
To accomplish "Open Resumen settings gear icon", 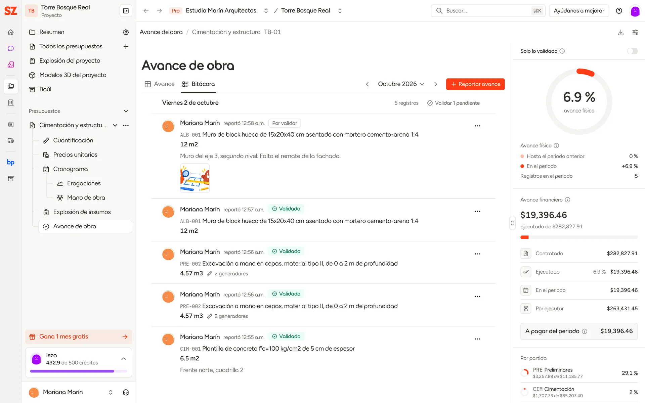I will tap(126, 32).
